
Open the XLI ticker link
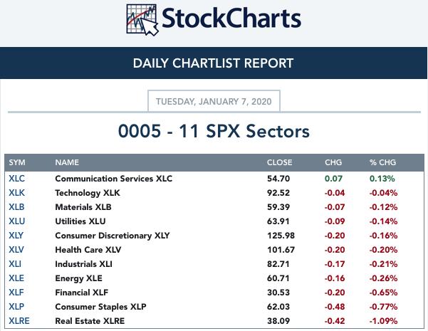click(15, 264)
